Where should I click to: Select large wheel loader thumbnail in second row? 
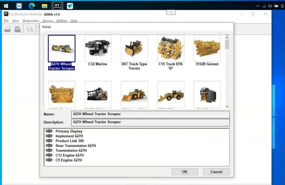click(x=134, y=95)
